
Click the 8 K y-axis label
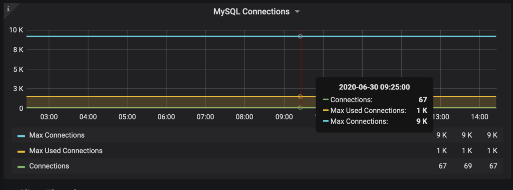click(x=19, y=50)
